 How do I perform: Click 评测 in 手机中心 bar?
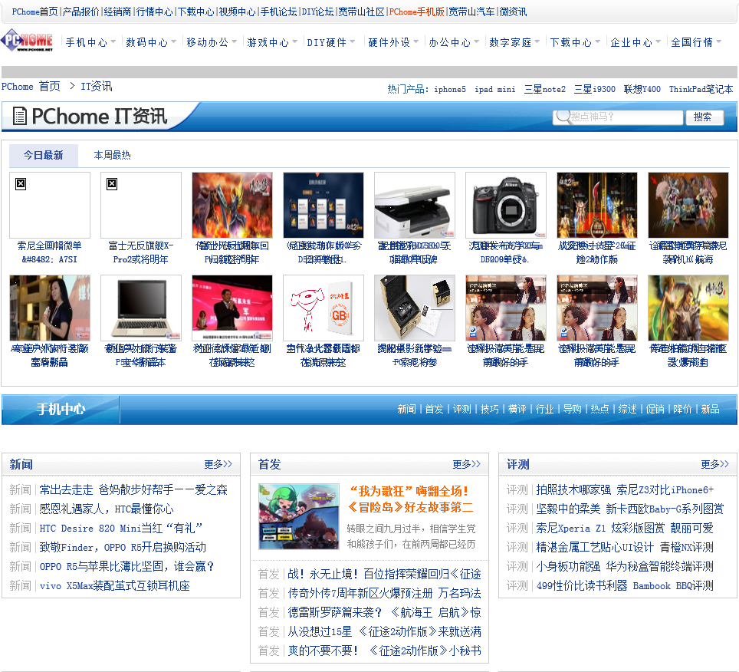click(461, 409)
